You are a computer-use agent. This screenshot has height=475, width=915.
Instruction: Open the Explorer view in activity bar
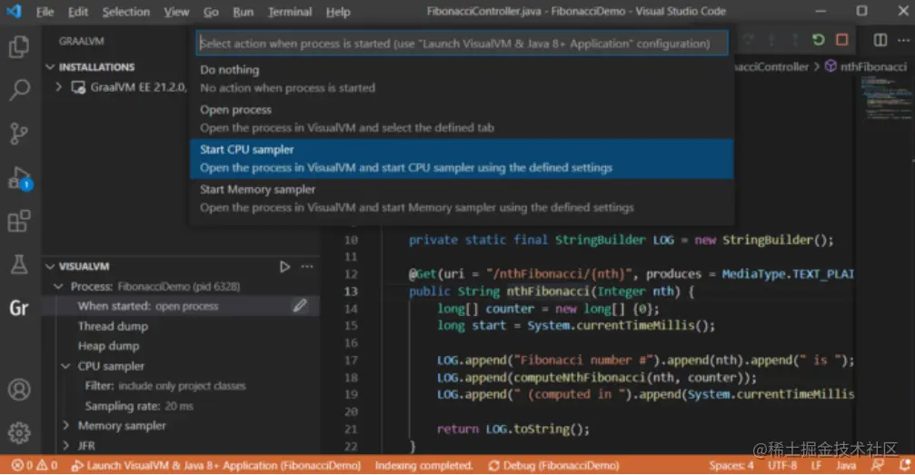19,46
